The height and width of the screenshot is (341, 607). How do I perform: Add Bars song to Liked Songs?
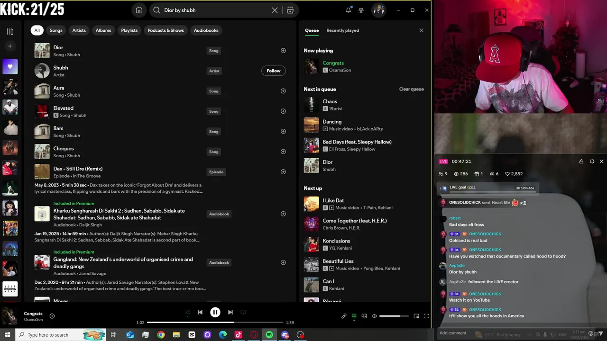pyautogui.click(x=283, y=132)
